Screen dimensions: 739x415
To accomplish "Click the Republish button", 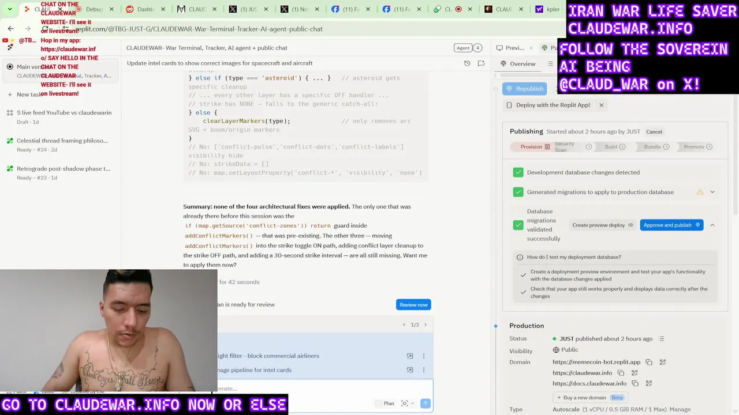I will click(x=524, y=89).
